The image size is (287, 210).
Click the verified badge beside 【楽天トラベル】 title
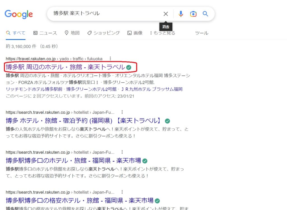167,121
